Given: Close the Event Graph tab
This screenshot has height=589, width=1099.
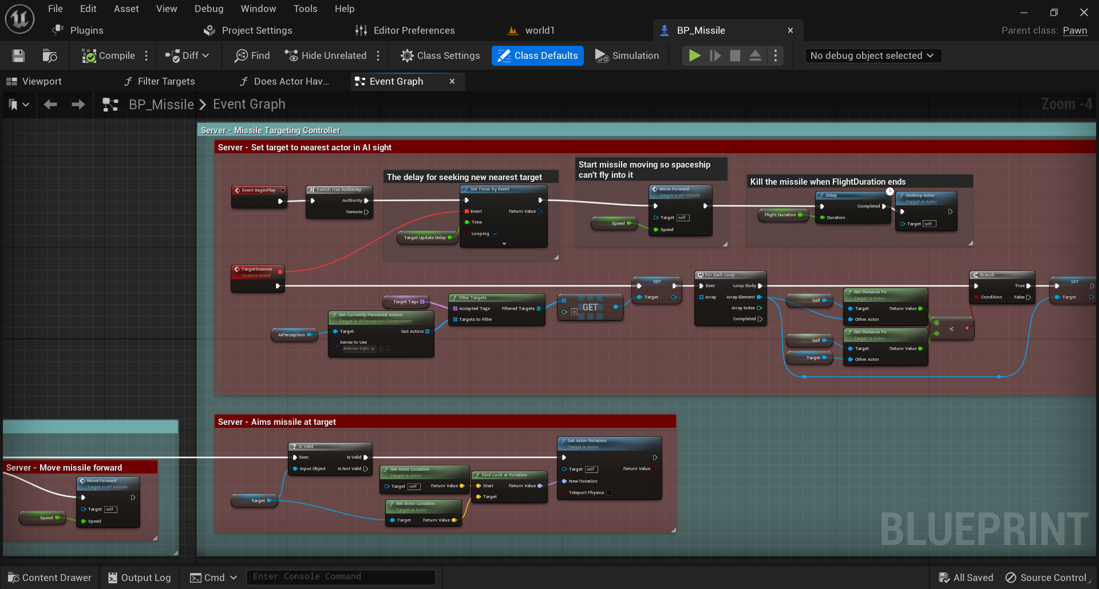Looking at the screenshot, I should [x=452, y=81].
